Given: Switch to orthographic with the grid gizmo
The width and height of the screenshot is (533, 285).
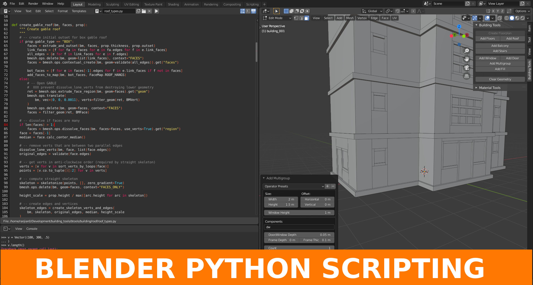Looking at the screenshot, I should point(467,76).
